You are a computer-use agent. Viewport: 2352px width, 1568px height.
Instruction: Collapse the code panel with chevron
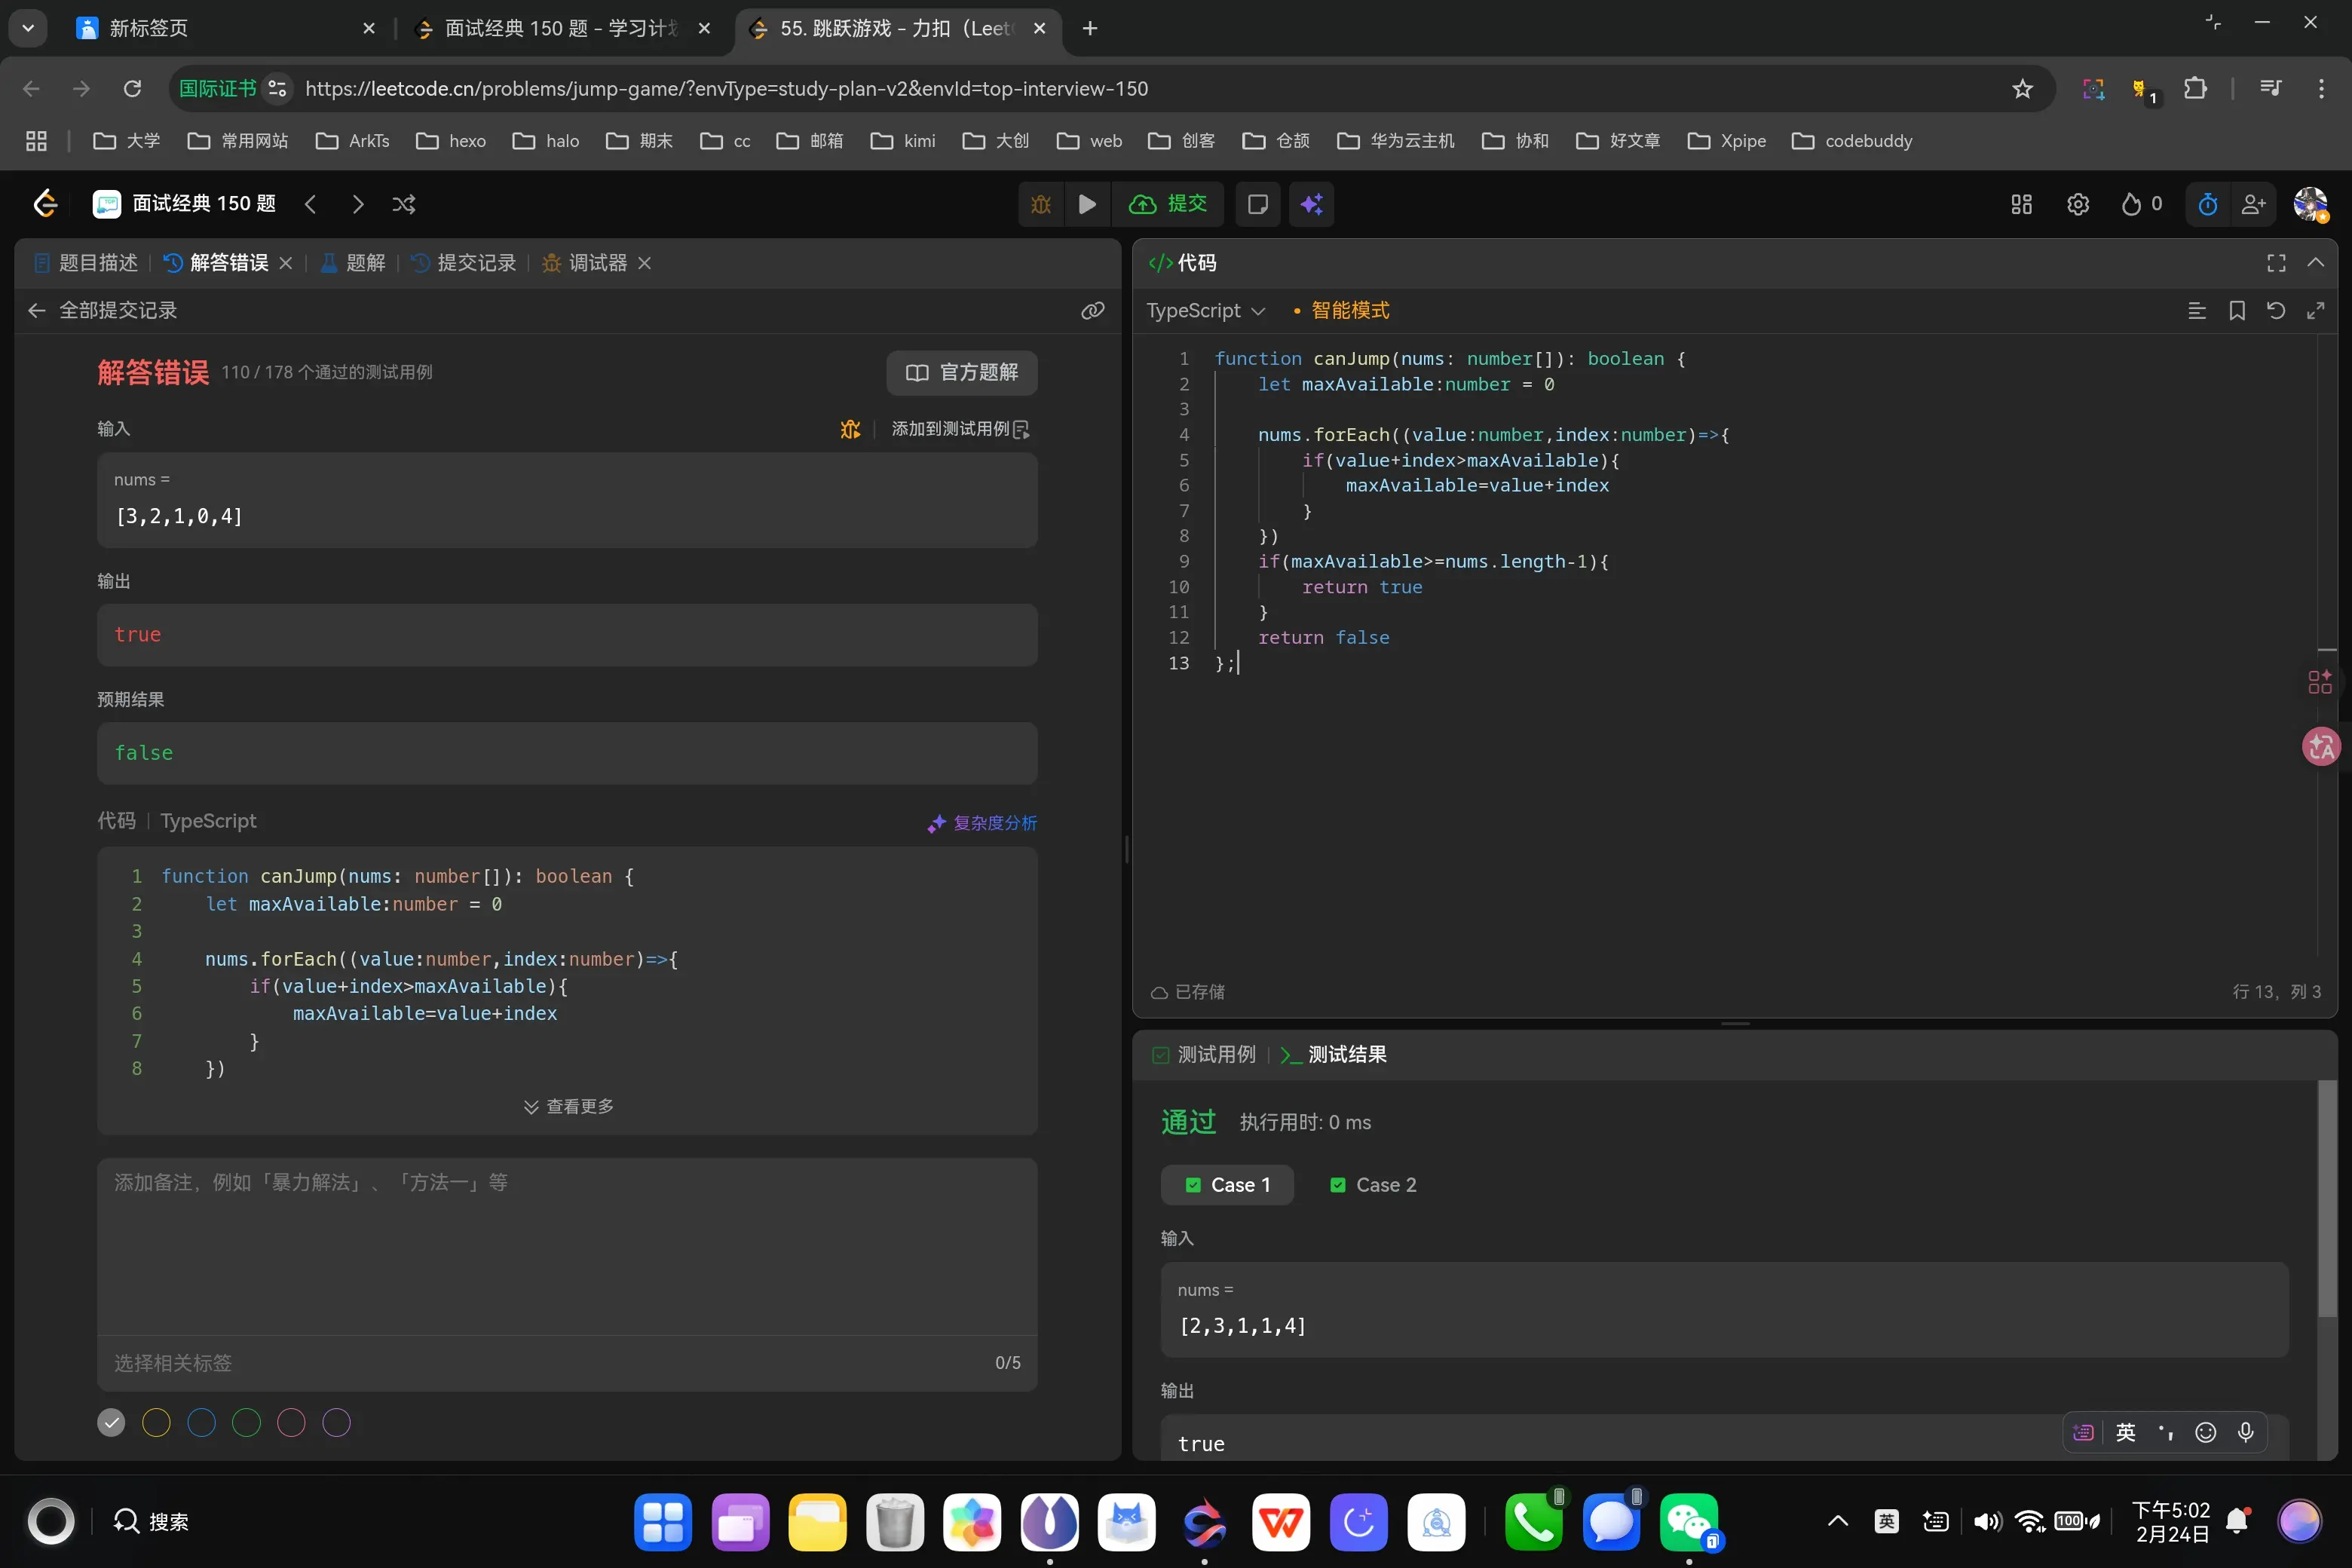click(2315, 263)
